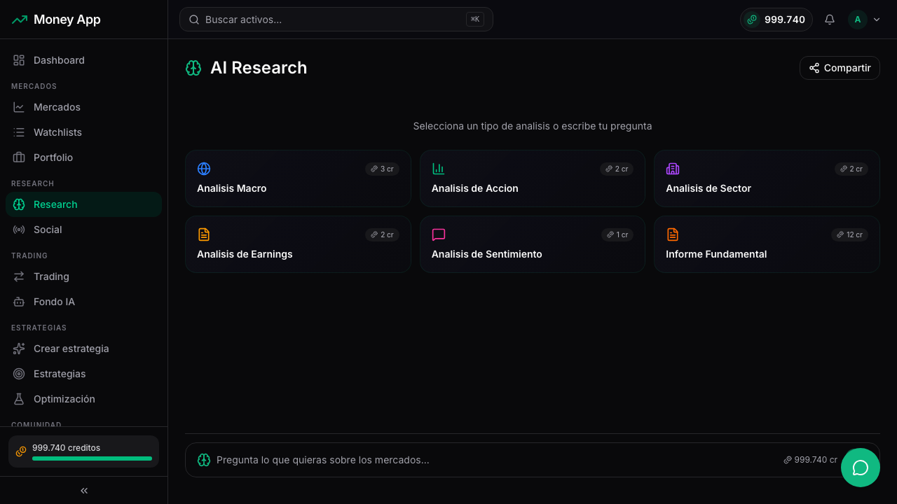This screenshot has height=504, width=897.
Task: Choose the Analisis de Sentimiento card
Action: (533, 244)
